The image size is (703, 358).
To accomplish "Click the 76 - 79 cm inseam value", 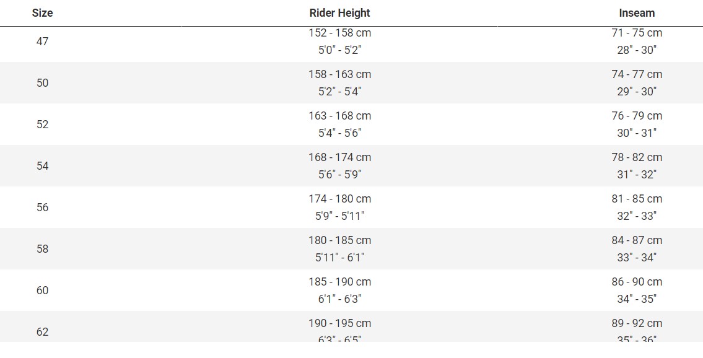I will (637, 116).
